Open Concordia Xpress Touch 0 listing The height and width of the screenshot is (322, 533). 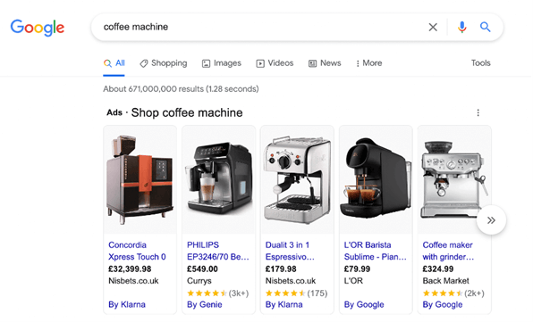pyautogui.click(x=137, y=251)
